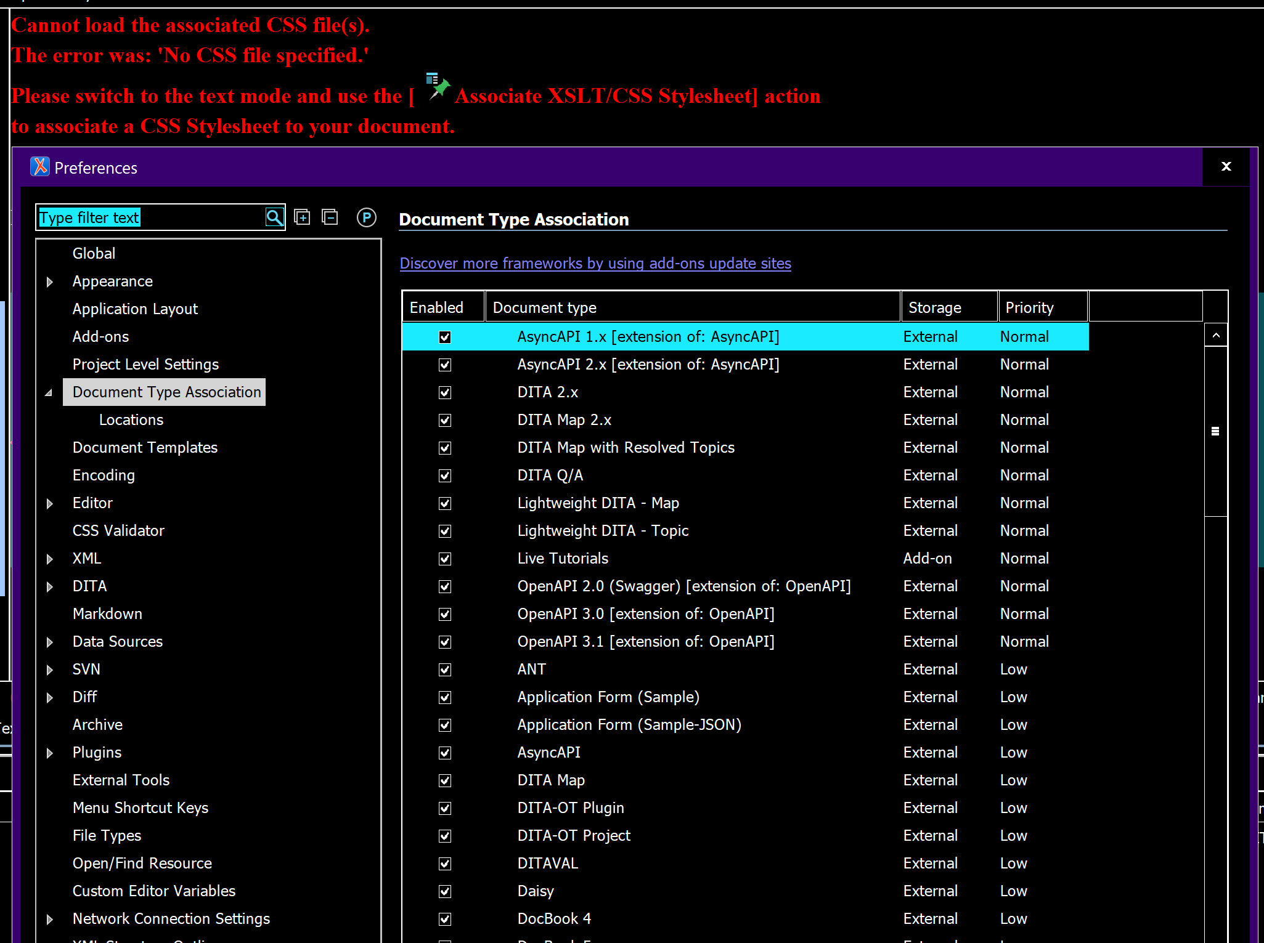
Task: Select the DITA-OT Project row
Action: 745,836
